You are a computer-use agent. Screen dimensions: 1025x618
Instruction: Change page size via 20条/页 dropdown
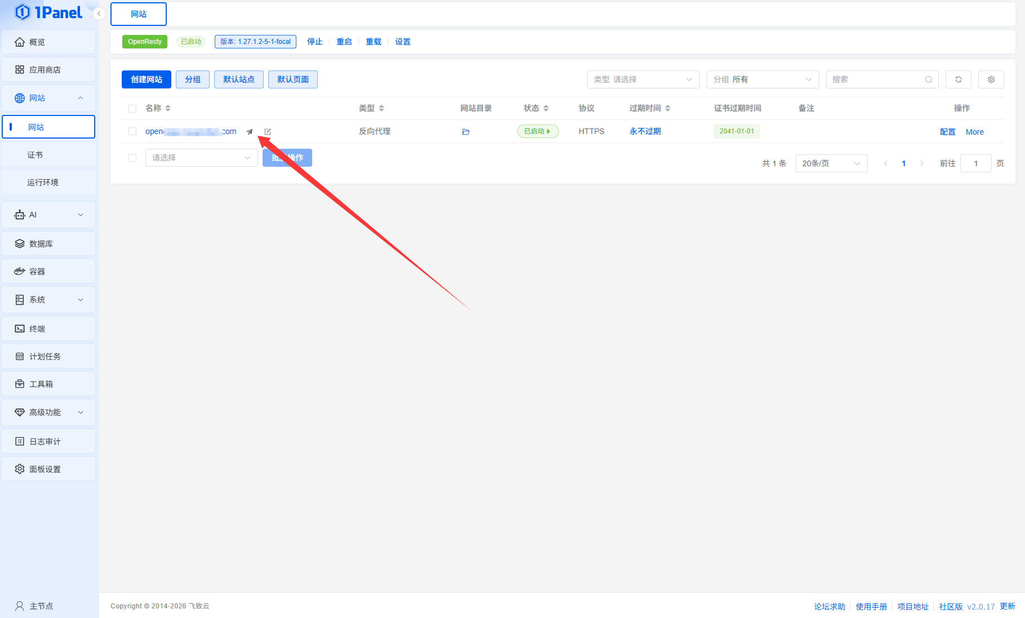tap(831, 163)
